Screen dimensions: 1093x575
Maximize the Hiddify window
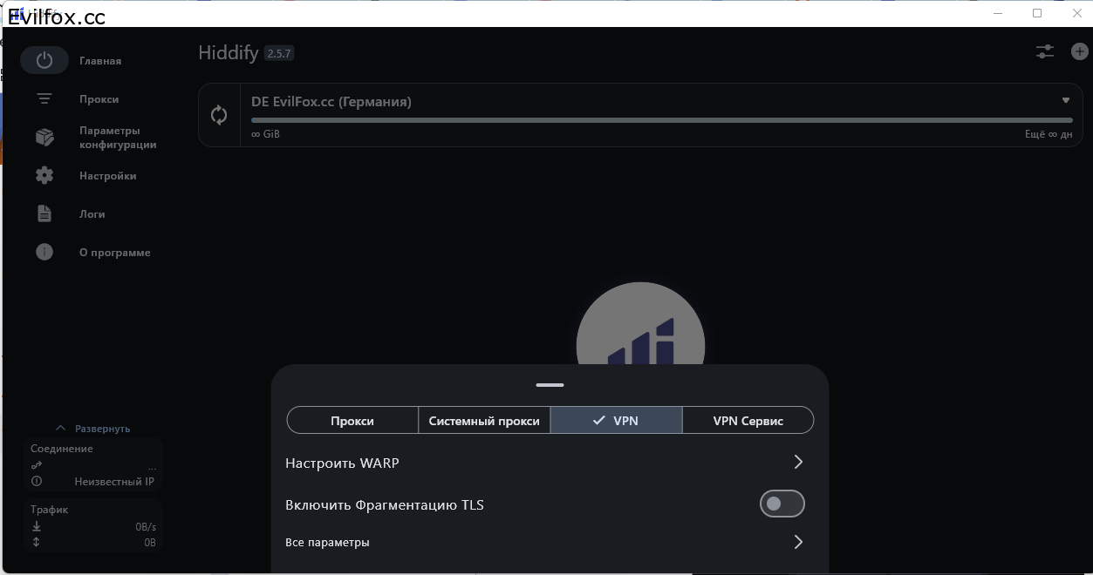tap(1037, 13)
